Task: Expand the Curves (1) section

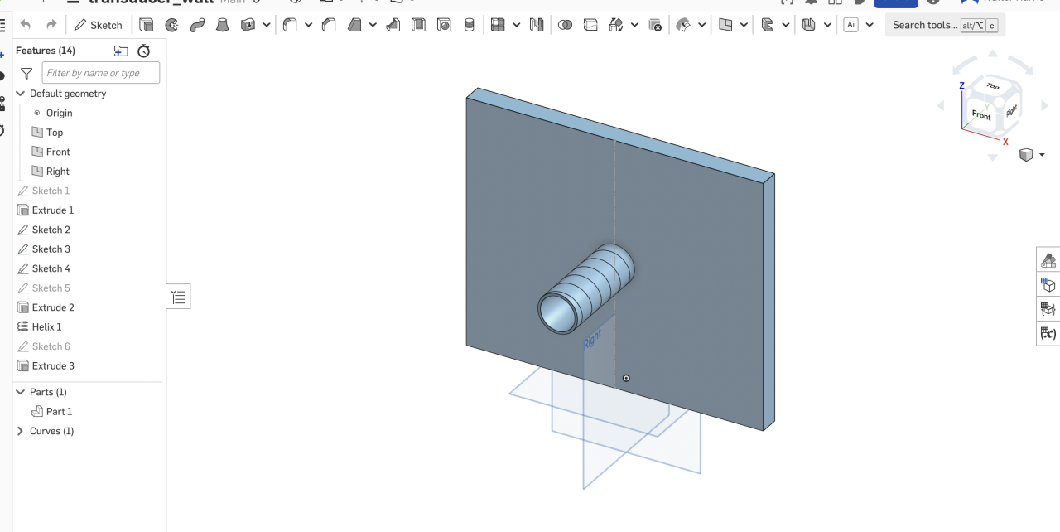Action: [x=21, y=431]
